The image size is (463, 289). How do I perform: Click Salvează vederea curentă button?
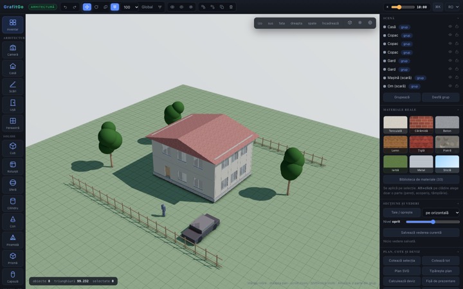[x=421, y=232]
